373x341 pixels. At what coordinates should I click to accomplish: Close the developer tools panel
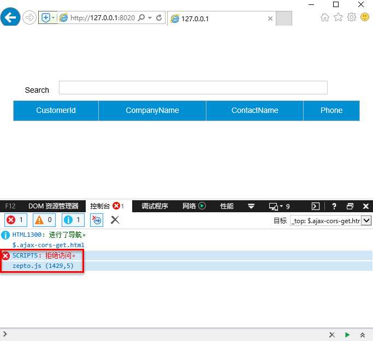(365, 206)
